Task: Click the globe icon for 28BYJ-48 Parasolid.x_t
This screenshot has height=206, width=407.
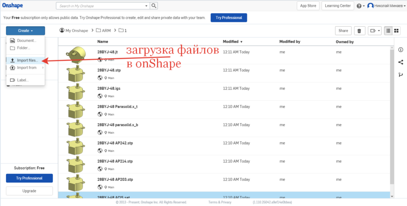Action: point(100,114)
